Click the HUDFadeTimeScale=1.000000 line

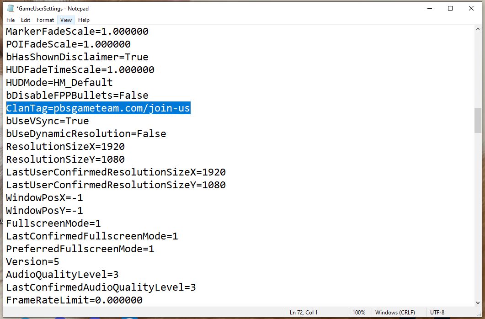tap(80, 70)
